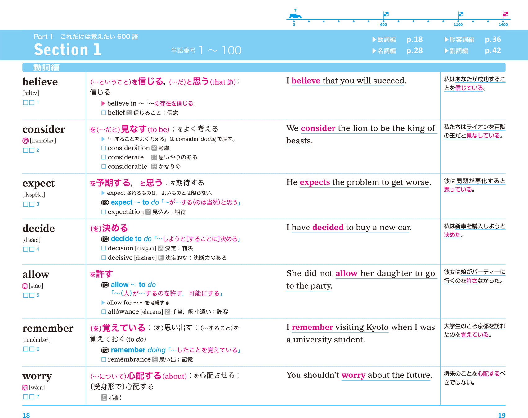Screen dimensions: 528x418
Task: Click page number 19 at the bottom
Action: point(502,416)
